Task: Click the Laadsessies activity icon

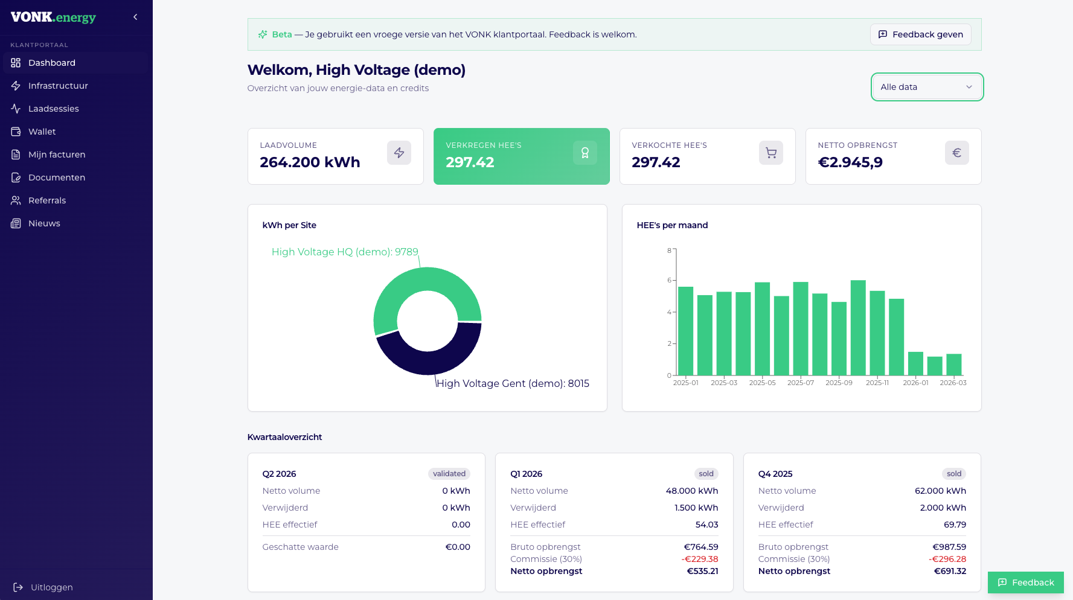Action: [x=16, y=109]
